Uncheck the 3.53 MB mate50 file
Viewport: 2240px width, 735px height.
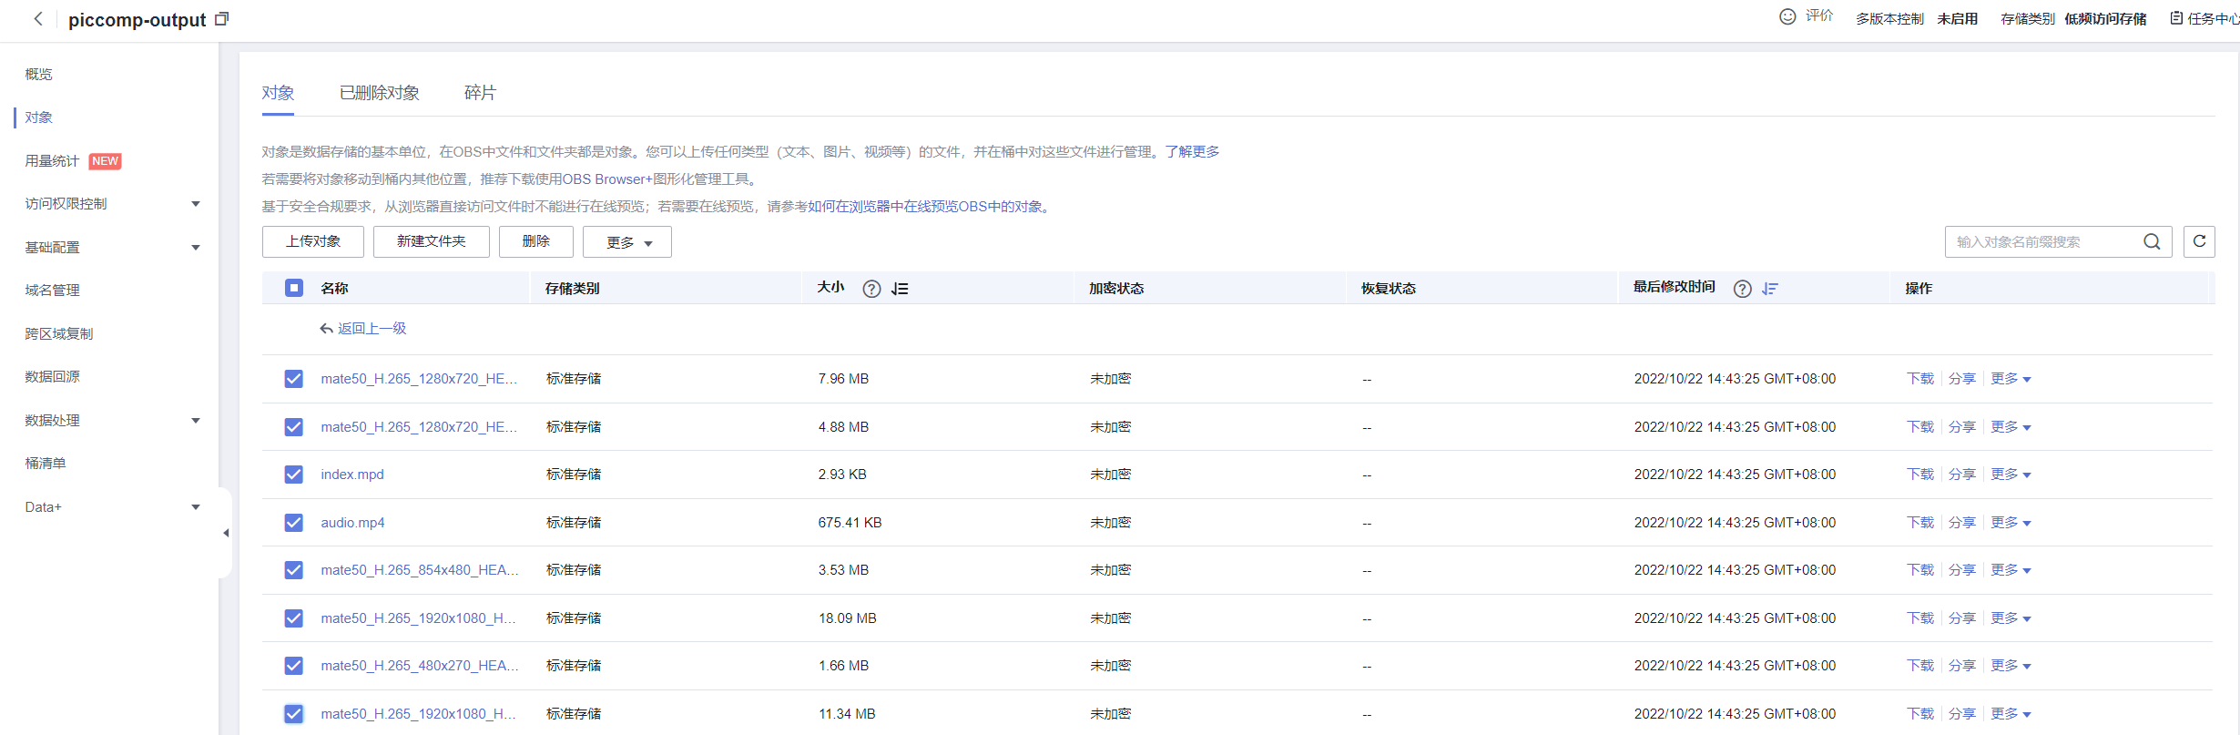point(293,570)
